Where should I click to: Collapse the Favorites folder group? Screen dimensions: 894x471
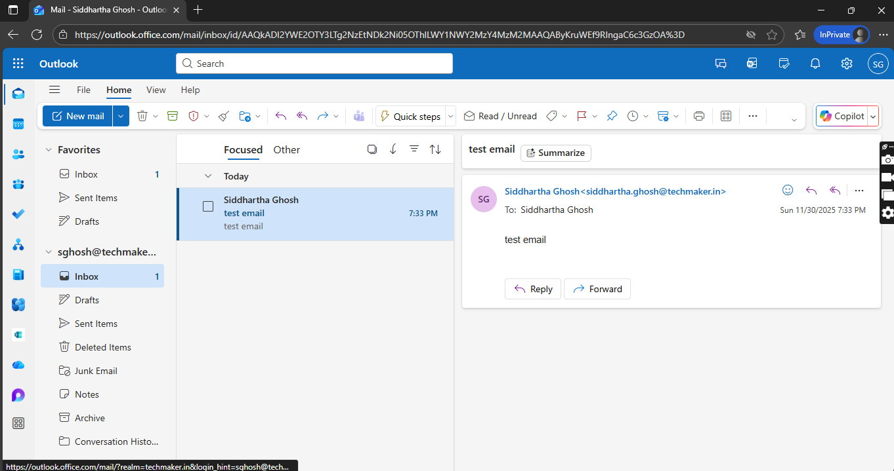tap(48, 150)
